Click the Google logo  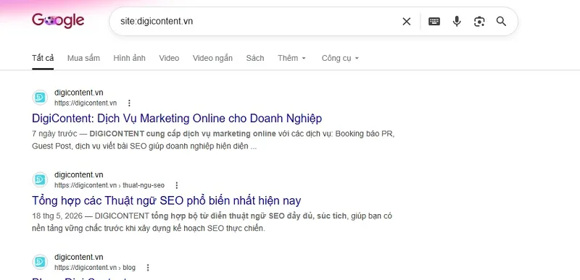coord(58,21)
